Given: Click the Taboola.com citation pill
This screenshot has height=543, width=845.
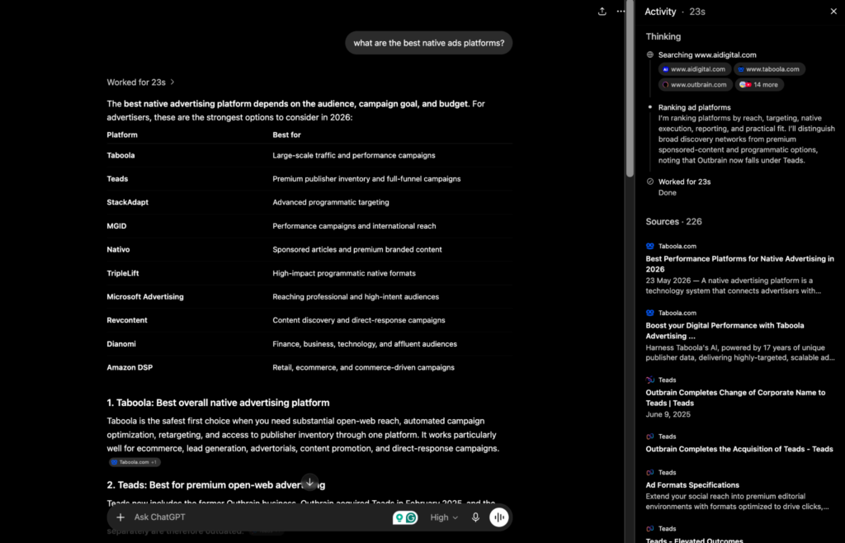Looking at the screenshot, I should (135, 462).
